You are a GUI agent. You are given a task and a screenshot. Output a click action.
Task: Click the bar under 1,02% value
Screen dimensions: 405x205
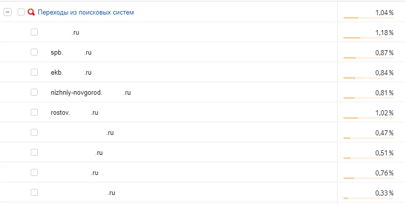point(368,118)
